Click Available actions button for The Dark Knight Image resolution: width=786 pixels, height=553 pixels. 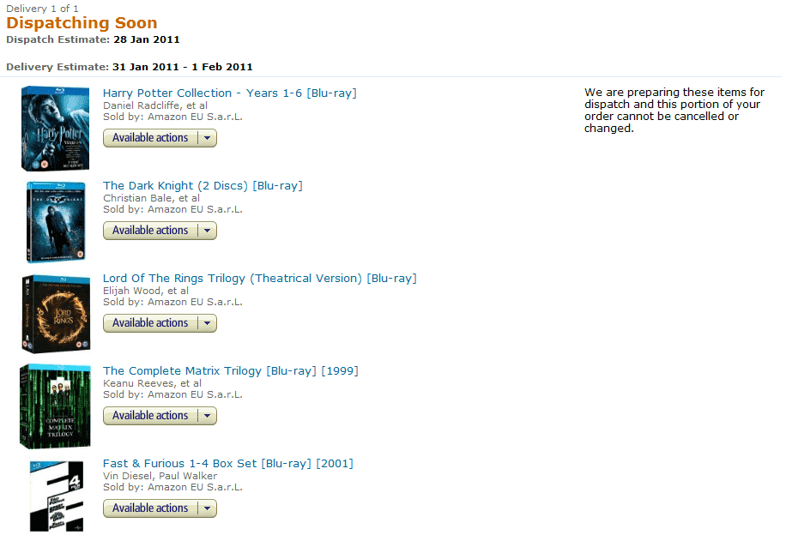(x=150, y=231)
